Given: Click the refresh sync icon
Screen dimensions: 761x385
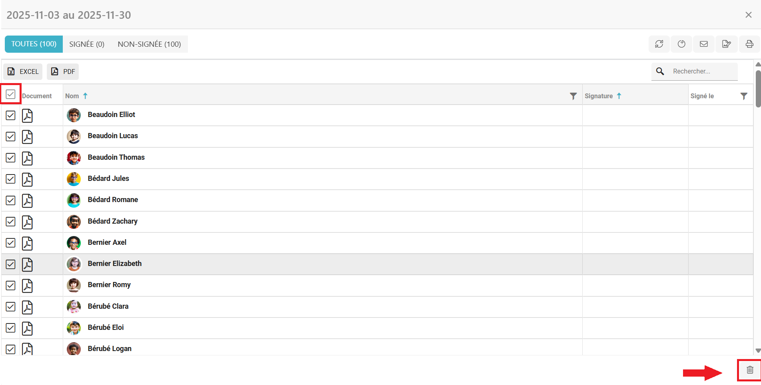Looking at the screenshot, I should [x=659, y=44].
